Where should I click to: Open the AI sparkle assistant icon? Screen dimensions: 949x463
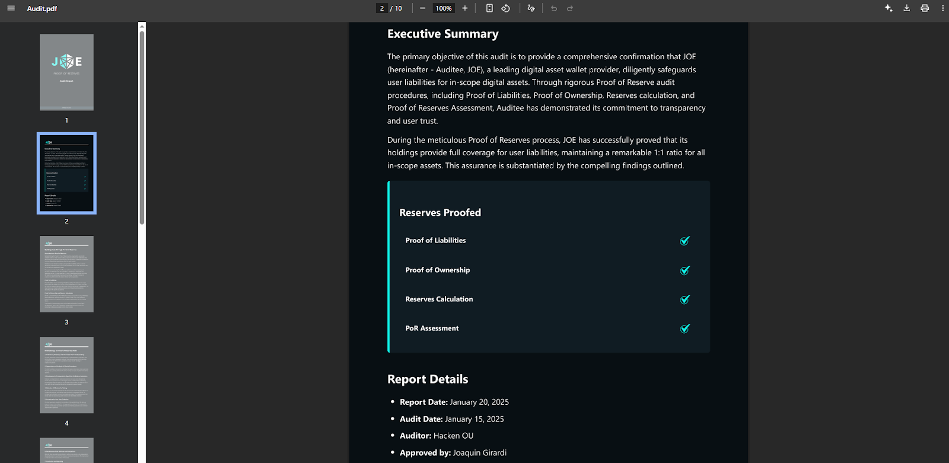(x=889, y=8)
